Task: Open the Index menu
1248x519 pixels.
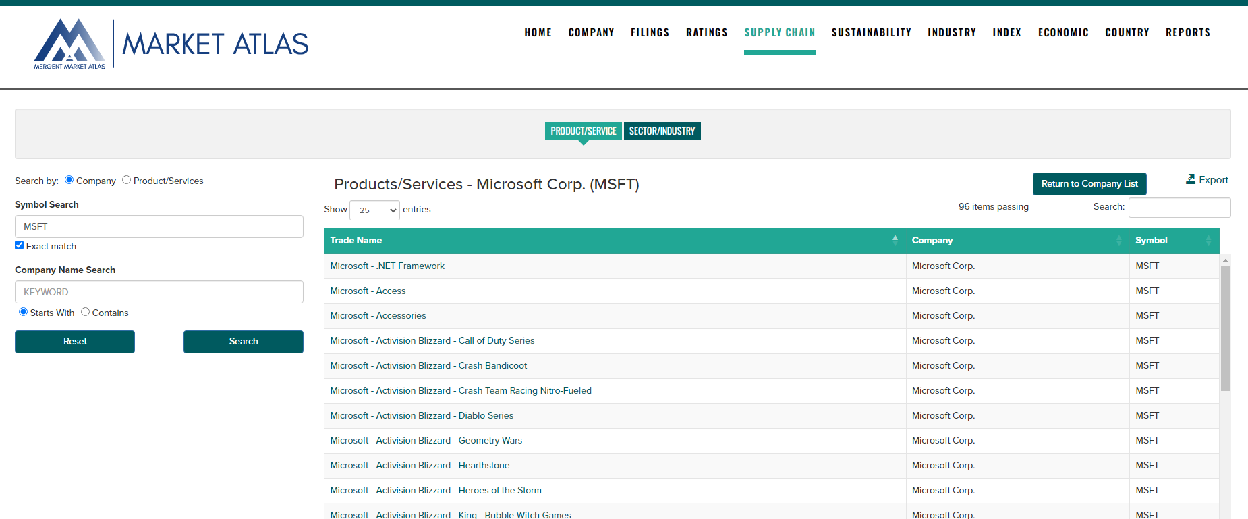Action: (1006, 32)
